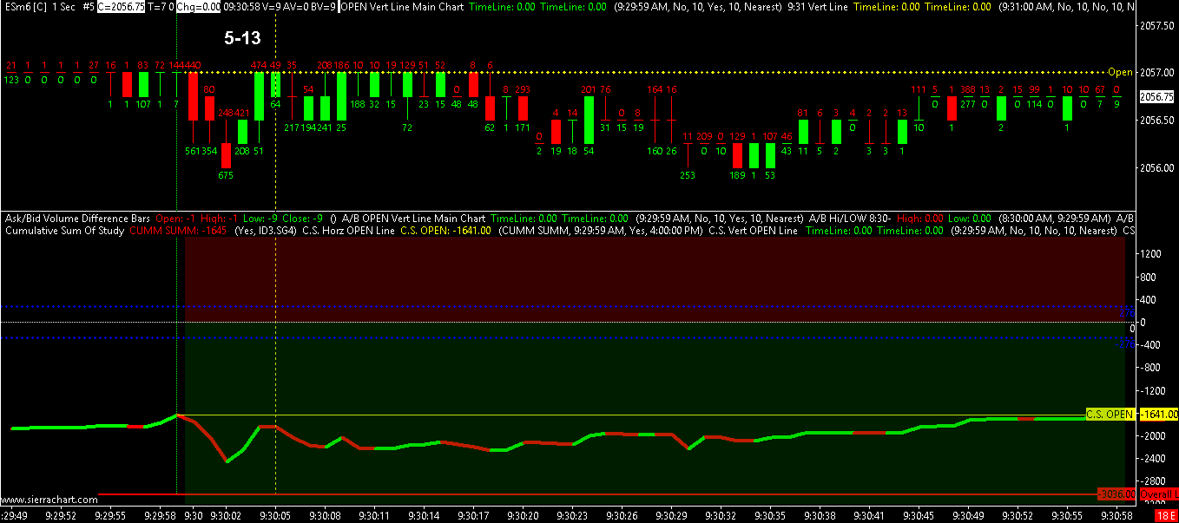Click the '5-13' date text on the chart
Viewport: 1179px width, 523px height.
point(242,38)
